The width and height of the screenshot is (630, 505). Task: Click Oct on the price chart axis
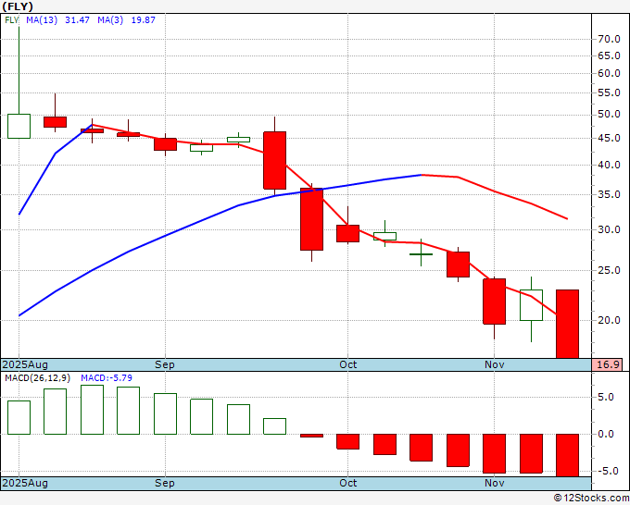[348, 364]
